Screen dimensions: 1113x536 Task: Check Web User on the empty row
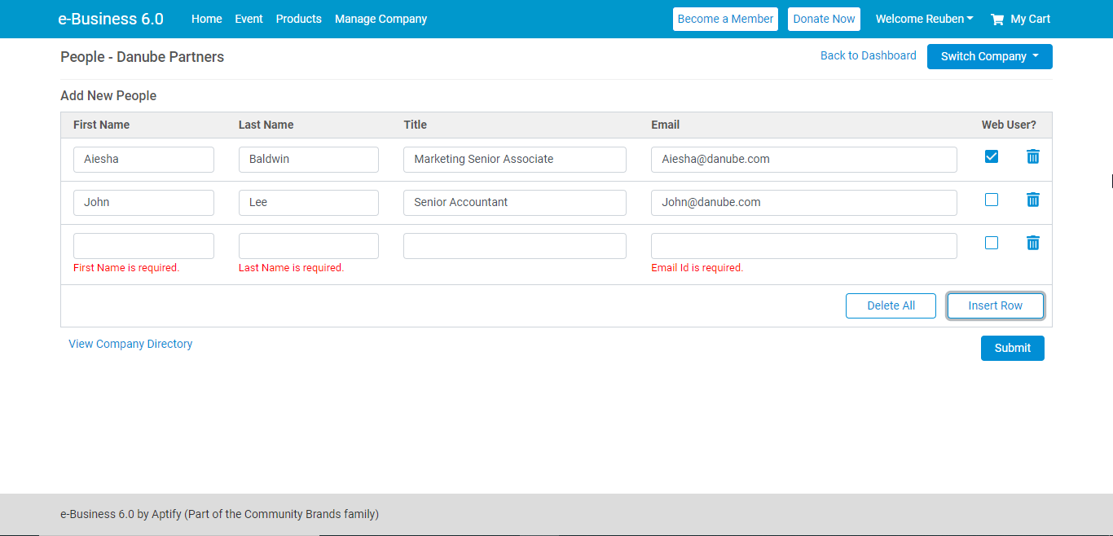(x=991, y=243)
